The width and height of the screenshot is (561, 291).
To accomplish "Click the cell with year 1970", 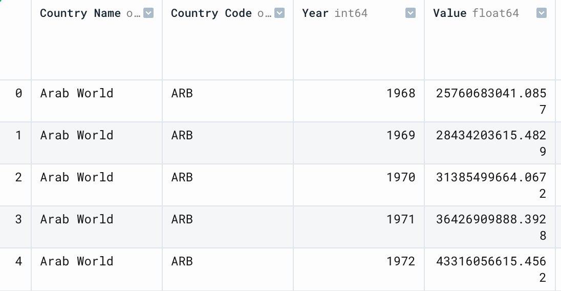I will click(359, 185).
